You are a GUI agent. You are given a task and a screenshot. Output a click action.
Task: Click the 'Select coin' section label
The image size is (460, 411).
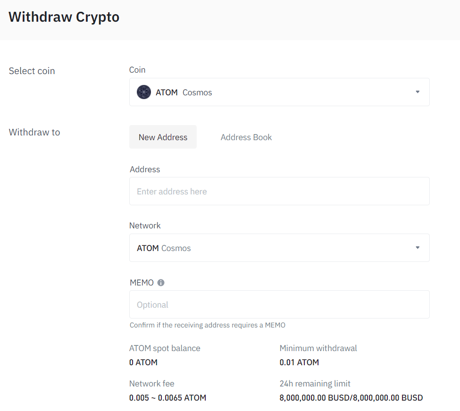32,71
